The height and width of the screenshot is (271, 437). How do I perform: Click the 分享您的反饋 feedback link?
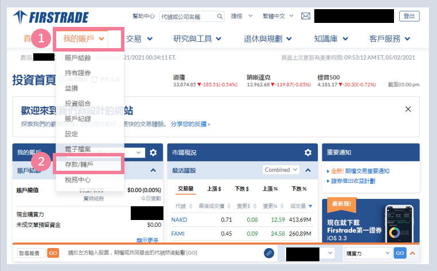190,124
